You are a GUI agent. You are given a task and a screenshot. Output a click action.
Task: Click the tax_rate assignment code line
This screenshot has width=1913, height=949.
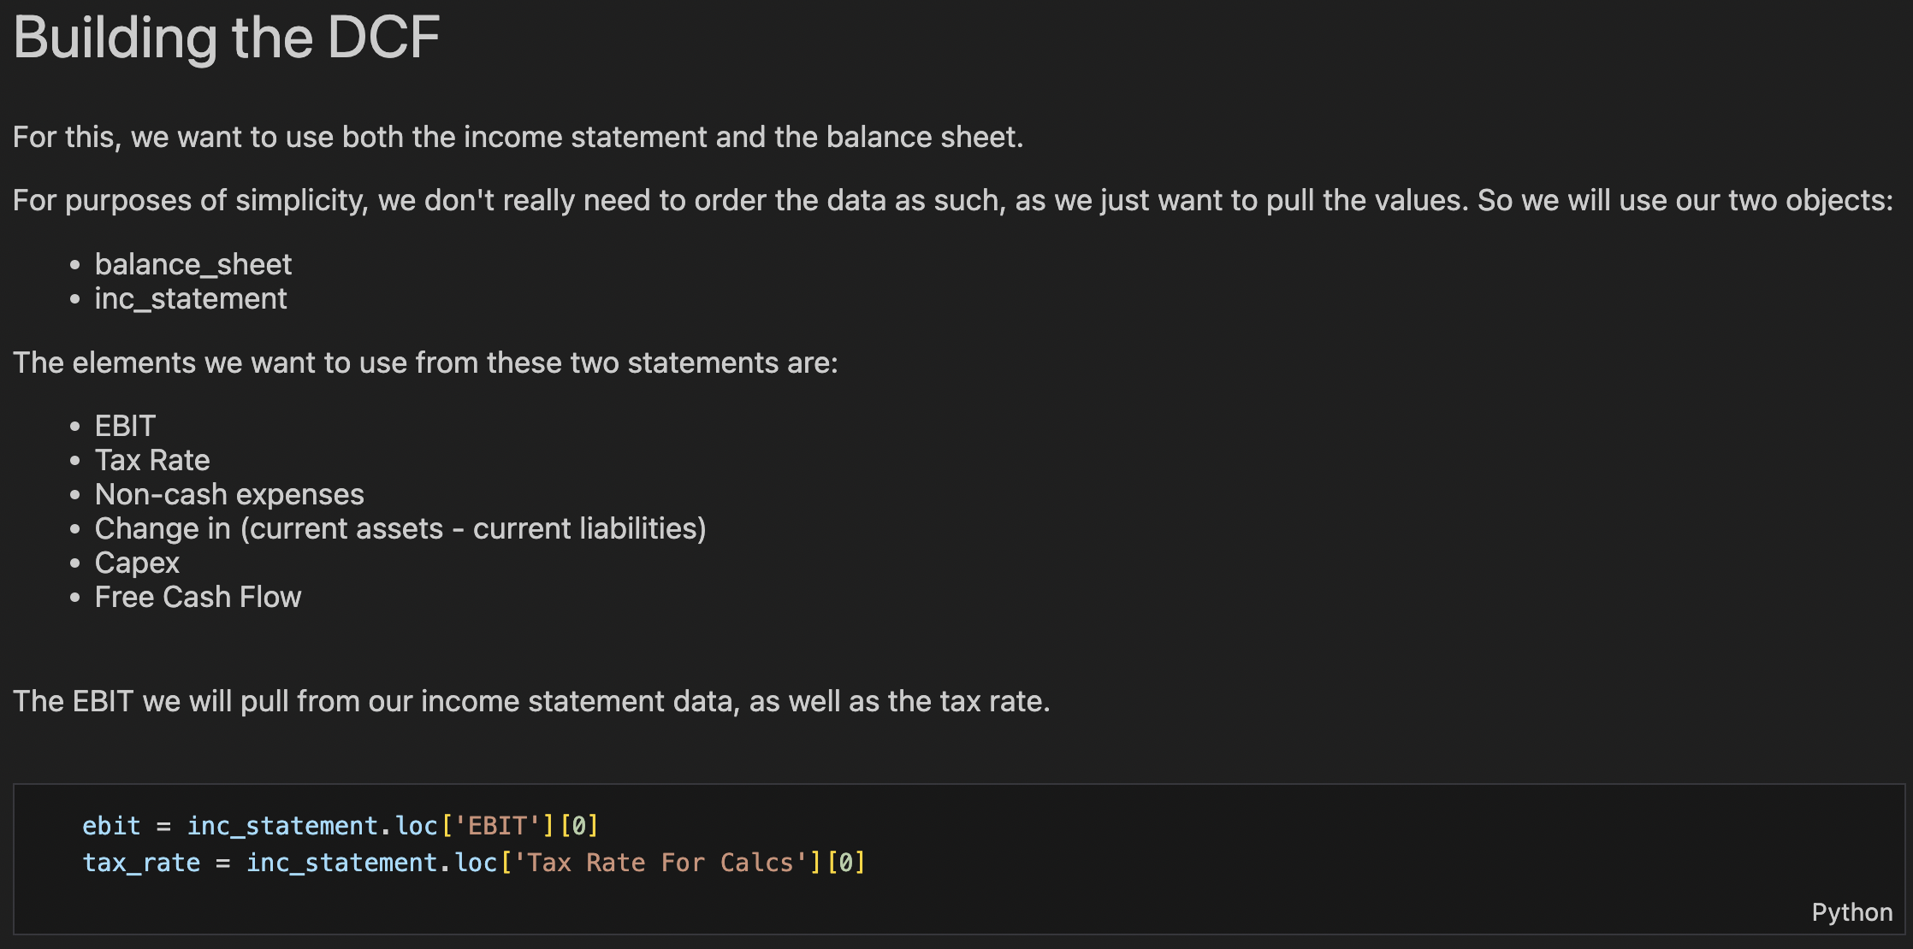click(473, 862)
